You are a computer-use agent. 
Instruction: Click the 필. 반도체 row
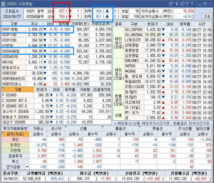click(168, 76)
